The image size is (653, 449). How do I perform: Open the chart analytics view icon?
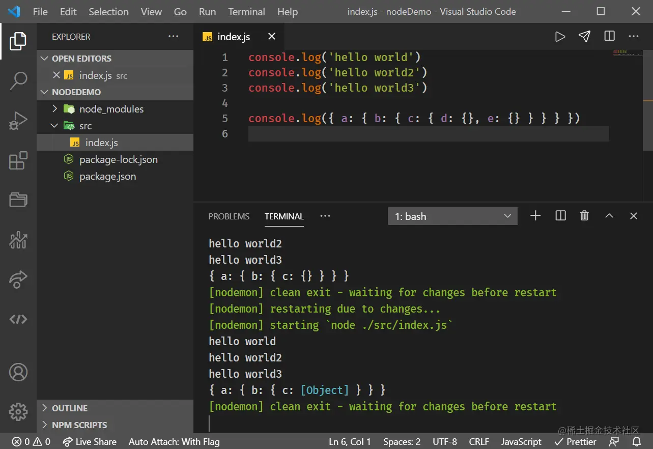18,240
